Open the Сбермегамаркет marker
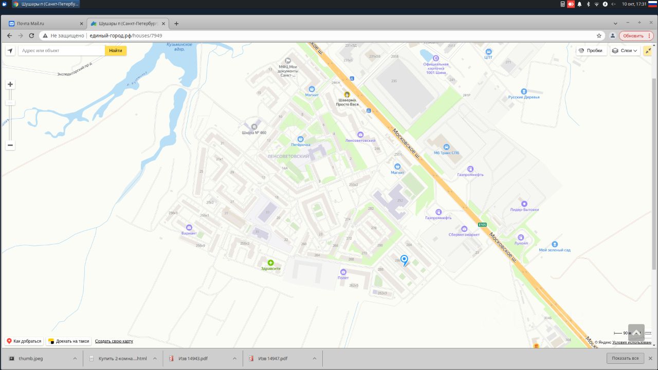Image resolution: width=658 pixels, height=370 pixels. [x=464, y=229]
